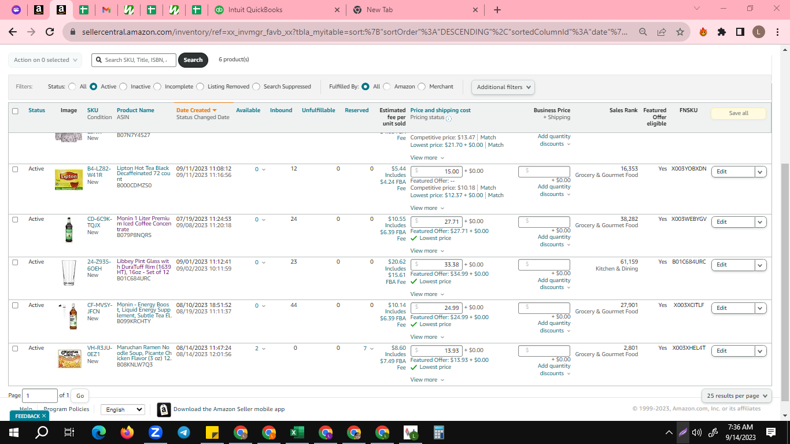Filter Fulfilled By Amazon

click(387, 87)
